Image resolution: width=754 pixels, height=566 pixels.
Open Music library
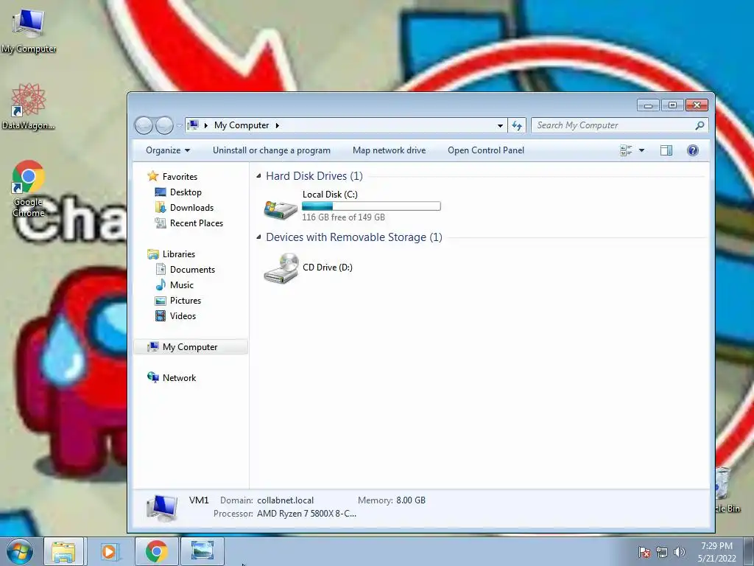(x=181, y=285)
